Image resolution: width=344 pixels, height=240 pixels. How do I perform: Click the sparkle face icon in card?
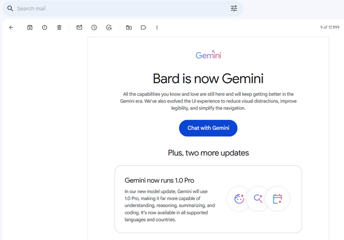pos(239,199)
